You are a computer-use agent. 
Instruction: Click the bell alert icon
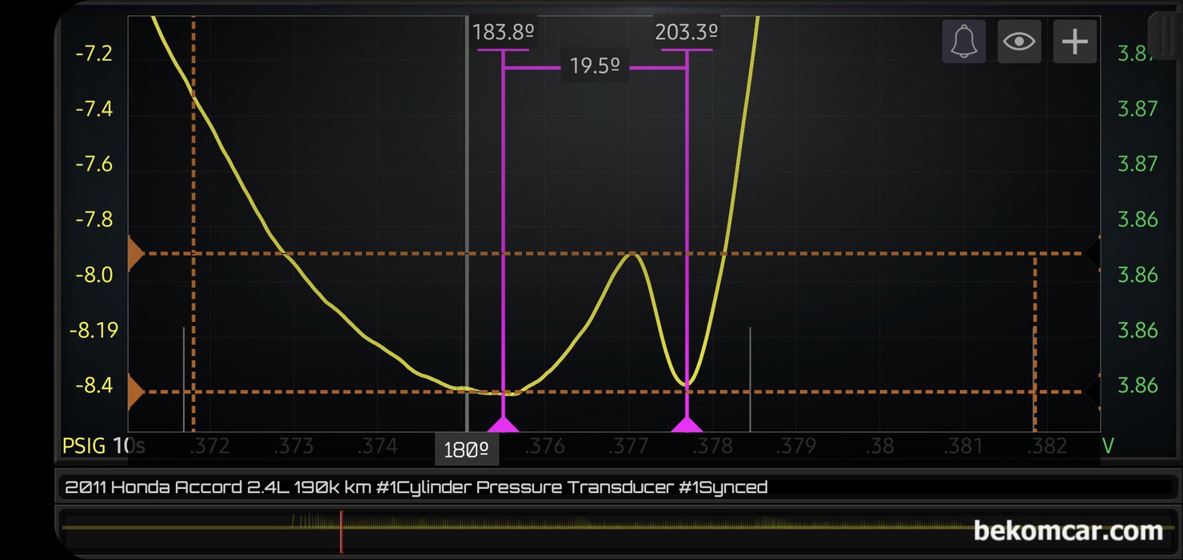[x=964, y=42]
